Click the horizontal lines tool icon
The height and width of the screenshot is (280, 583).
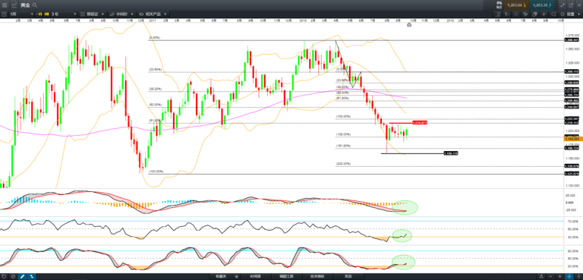point(516,14)
